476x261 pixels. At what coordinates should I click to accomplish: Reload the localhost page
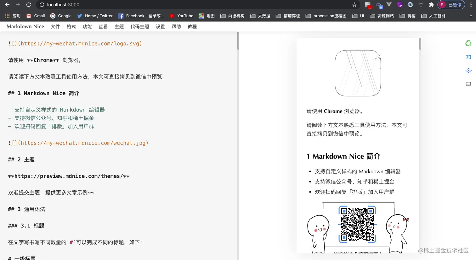29,5
